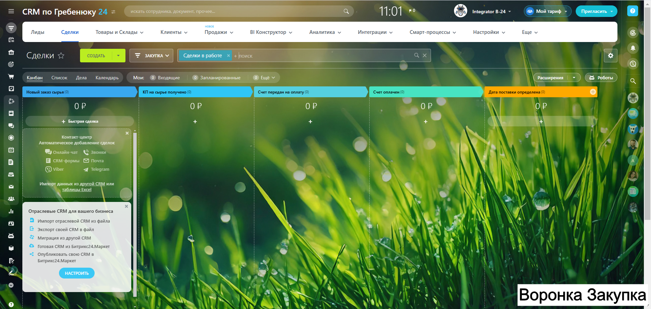The height and width of the screenshot is (309, 651).
Task: Open the Лиды tab
Action: point(38,32)
